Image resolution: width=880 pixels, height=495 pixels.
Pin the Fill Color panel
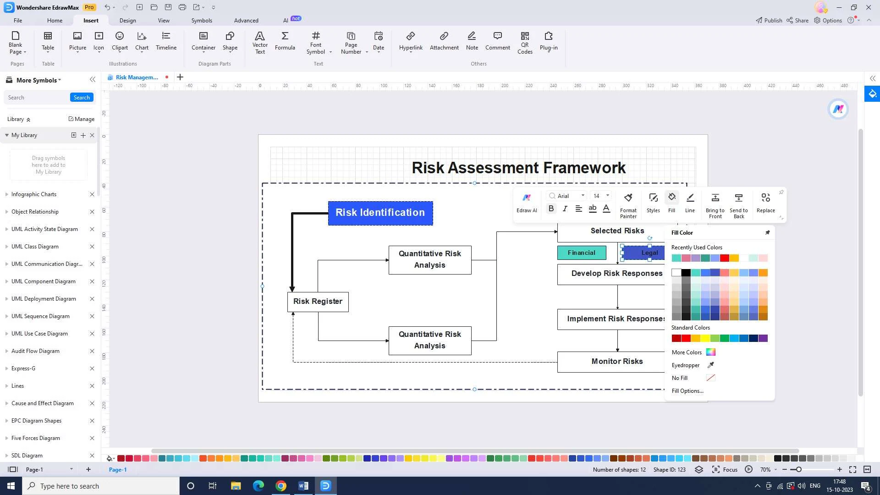[x=767, y=233]
